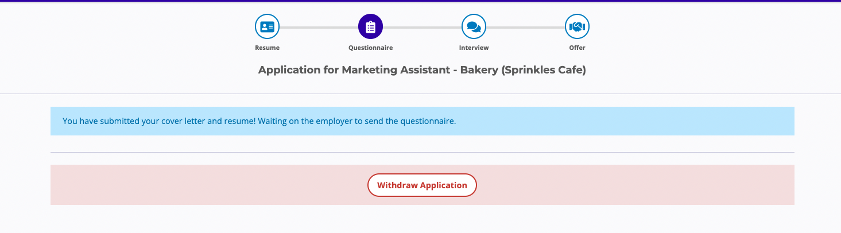Open the Interview chat bubbles icon
This screenshot has height=233, width=841.
point(474,26)
